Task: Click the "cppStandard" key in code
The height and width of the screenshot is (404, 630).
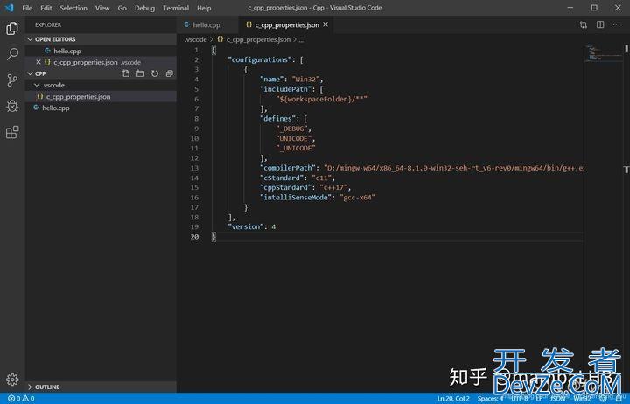Action: point(286,187)
